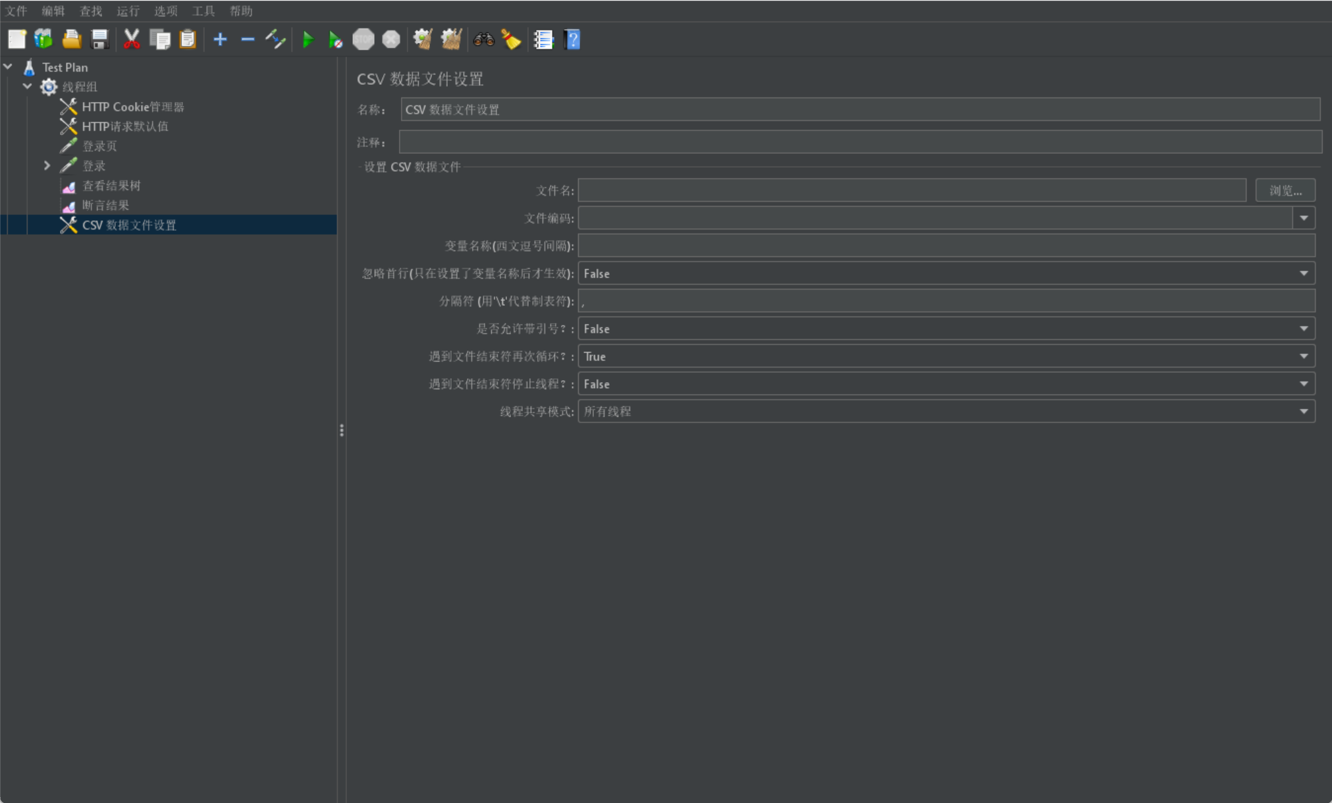Open the 选项 menu
This screenshot has width=1332, height=803.
point(166,11)
